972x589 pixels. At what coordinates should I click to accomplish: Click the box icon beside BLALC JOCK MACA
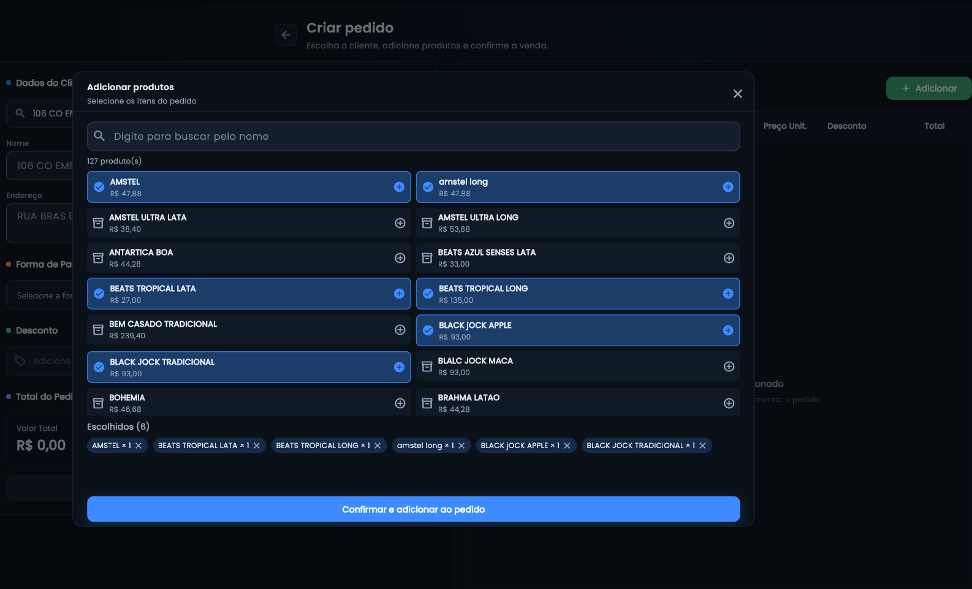click(x=427, y=367)
